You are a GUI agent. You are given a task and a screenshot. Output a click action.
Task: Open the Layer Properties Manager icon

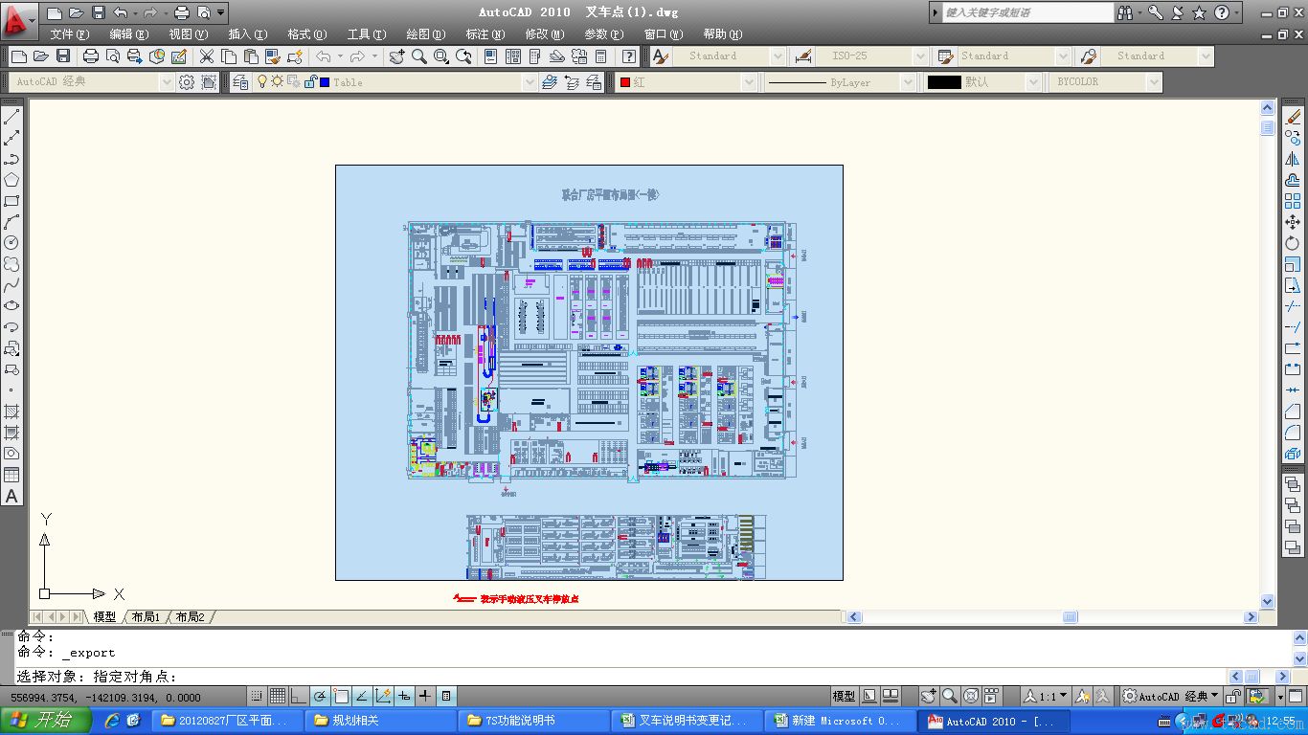[x=240, y=82]
